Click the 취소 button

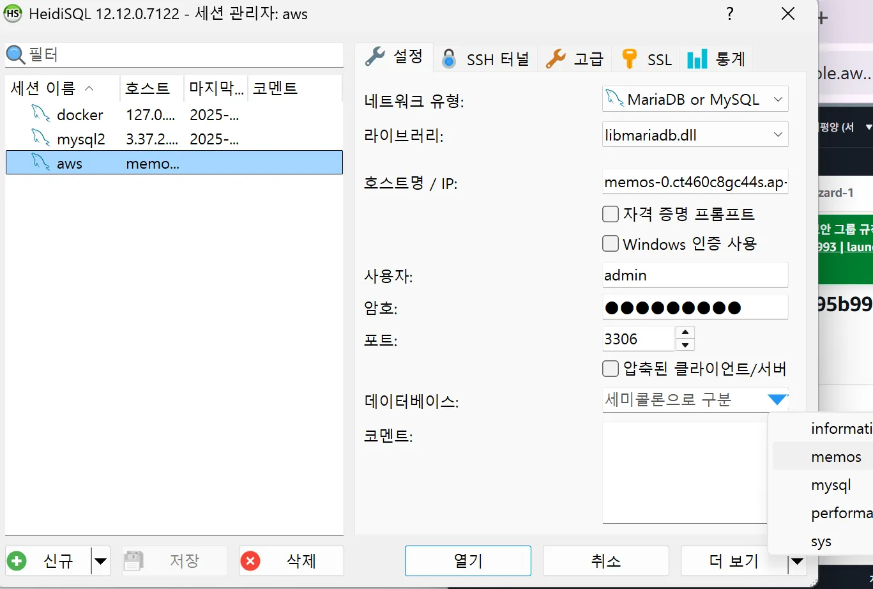pos(605,561)
